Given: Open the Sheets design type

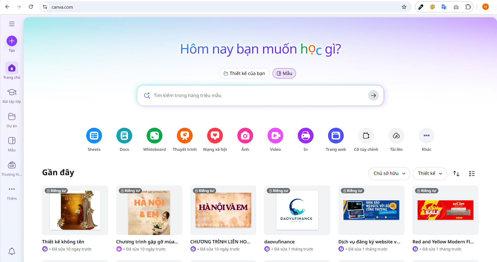Looking at the screenshot, I should pyautogui.click(x=94, y=136).
